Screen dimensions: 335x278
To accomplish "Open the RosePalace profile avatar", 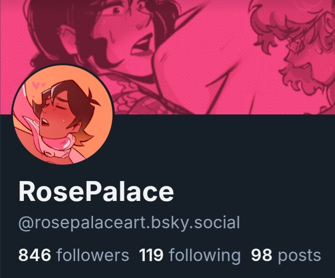I will tap(63, 114).
